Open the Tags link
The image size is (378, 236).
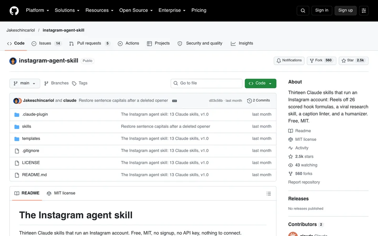[80, 83]
